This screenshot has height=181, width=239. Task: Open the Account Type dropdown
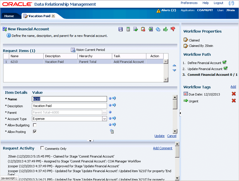[104, 119]
